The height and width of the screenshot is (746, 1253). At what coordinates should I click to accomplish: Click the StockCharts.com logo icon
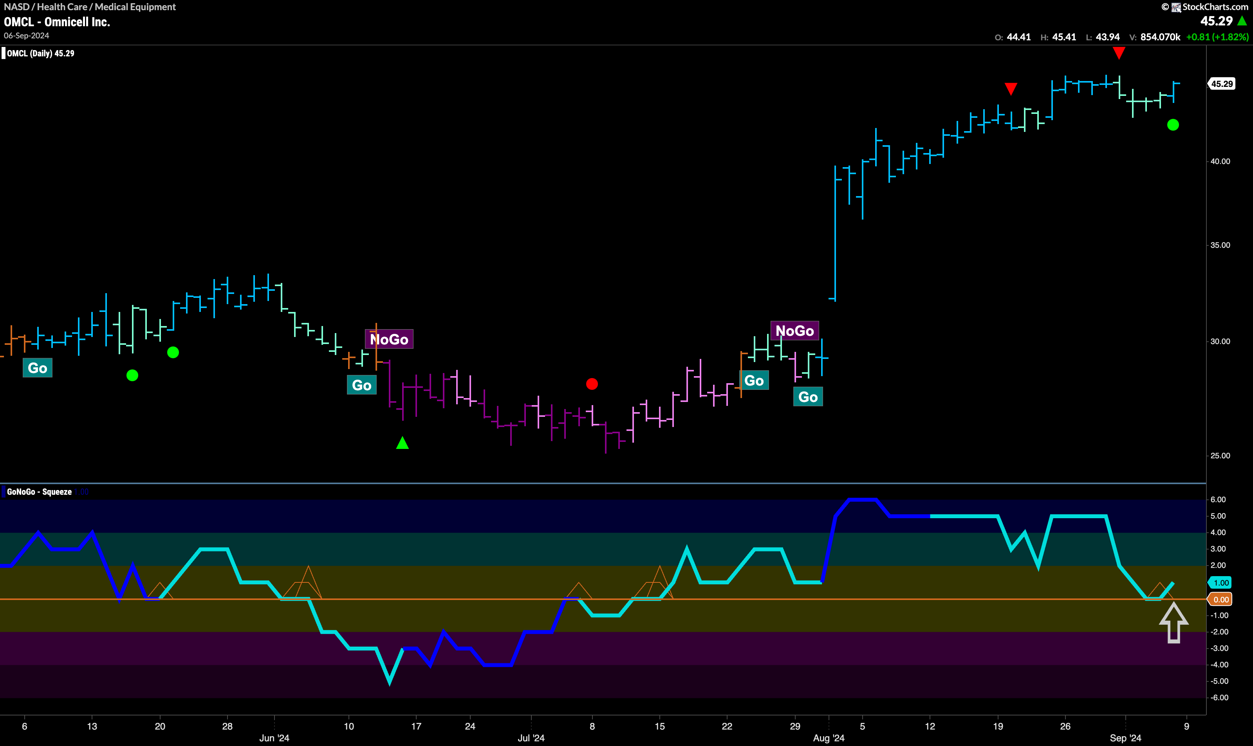1176,7
